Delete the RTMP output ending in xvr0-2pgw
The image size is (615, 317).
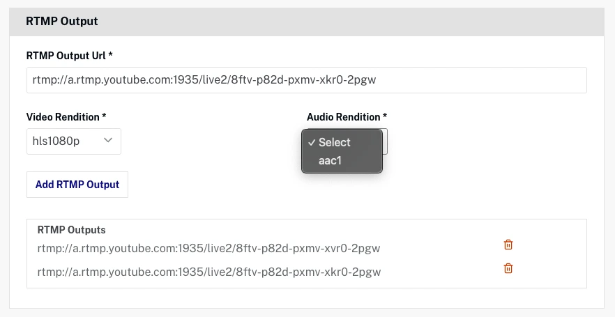(508, 245)
